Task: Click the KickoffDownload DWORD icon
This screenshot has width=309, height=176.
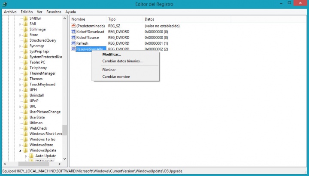Action: (x=73, y=31)
